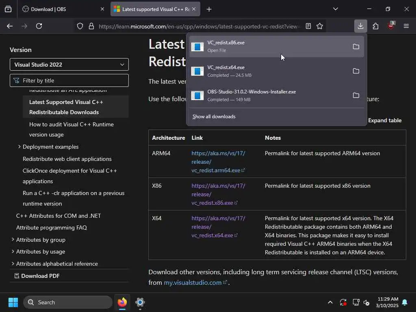Open the Visual Studio 2022 version dropdown
The height and width of the screenshot is (312, 416).
(69, 65)
